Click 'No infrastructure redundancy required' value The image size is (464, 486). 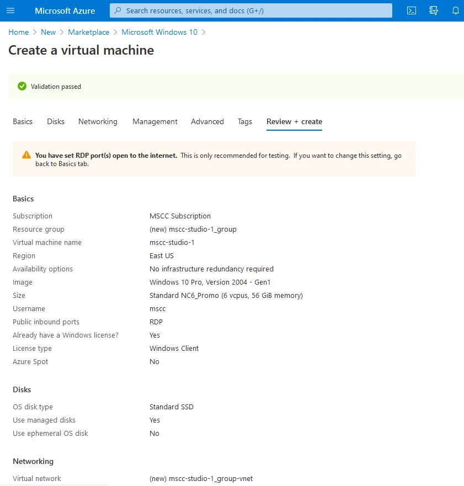tap(211, 269)
